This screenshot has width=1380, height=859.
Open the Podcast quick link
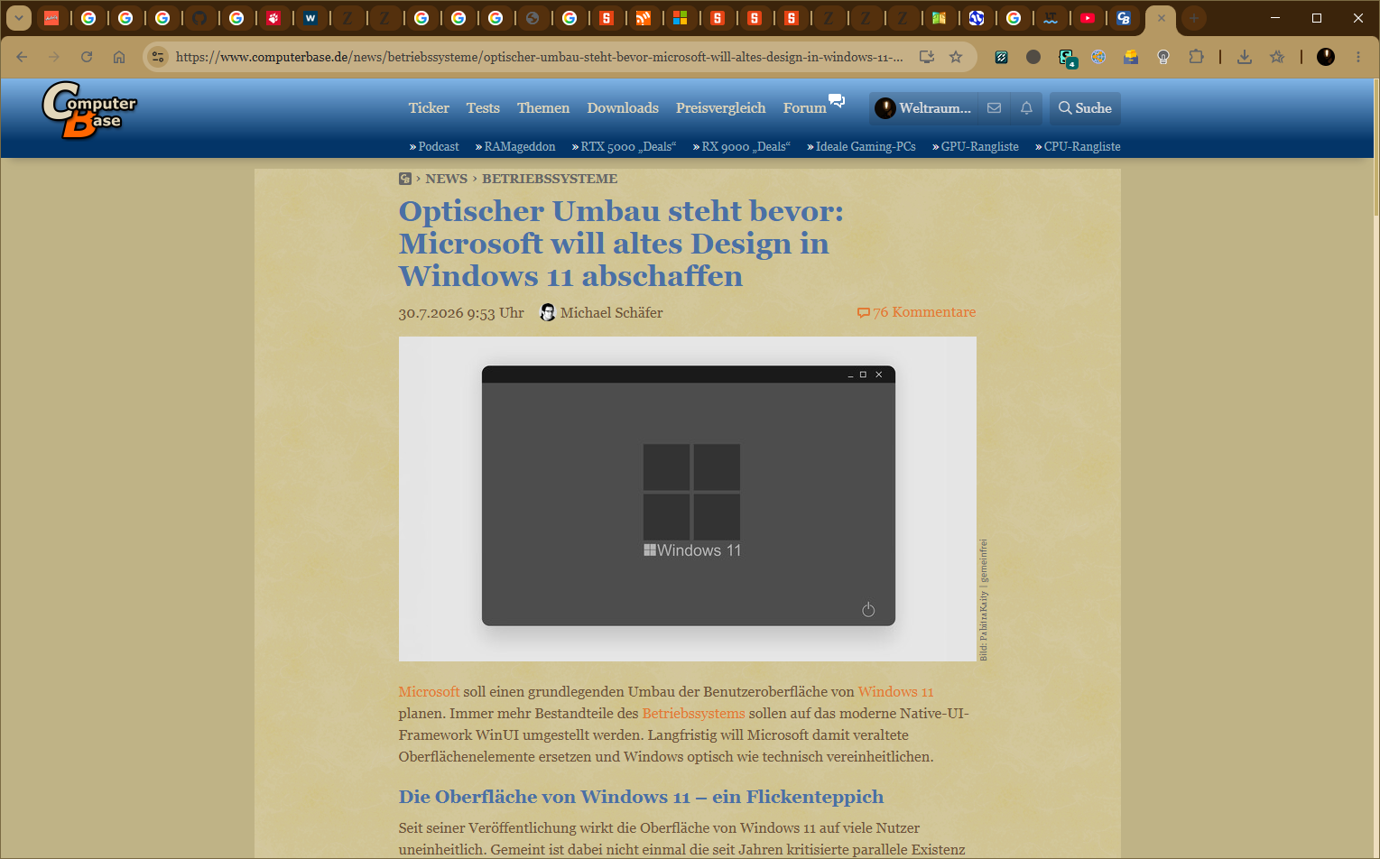[x=434, y=146]
